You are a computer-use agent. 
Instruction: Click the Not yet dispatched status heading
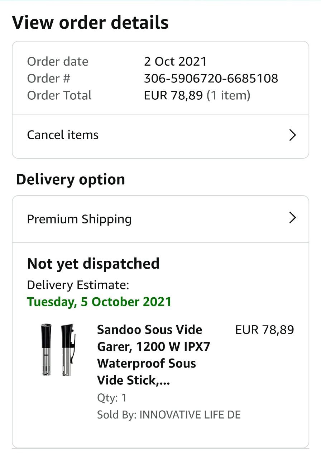pos(93,264)
